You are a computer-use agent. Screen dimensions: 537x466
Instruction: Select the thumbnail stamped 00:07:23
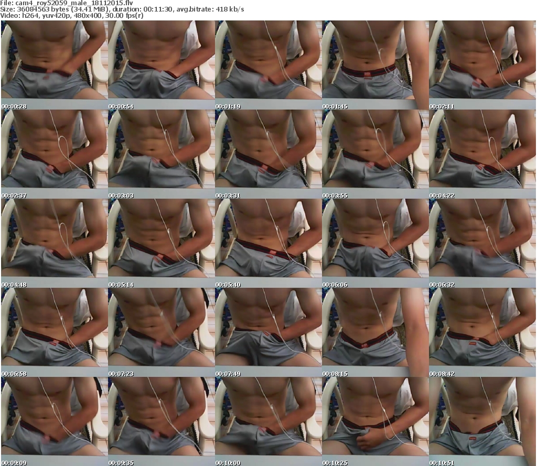click(x=162, y=332)
